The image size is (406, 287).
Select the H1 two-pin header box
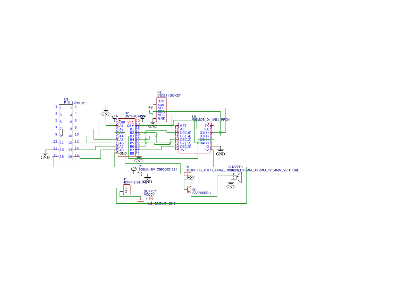tap(126, 190)
